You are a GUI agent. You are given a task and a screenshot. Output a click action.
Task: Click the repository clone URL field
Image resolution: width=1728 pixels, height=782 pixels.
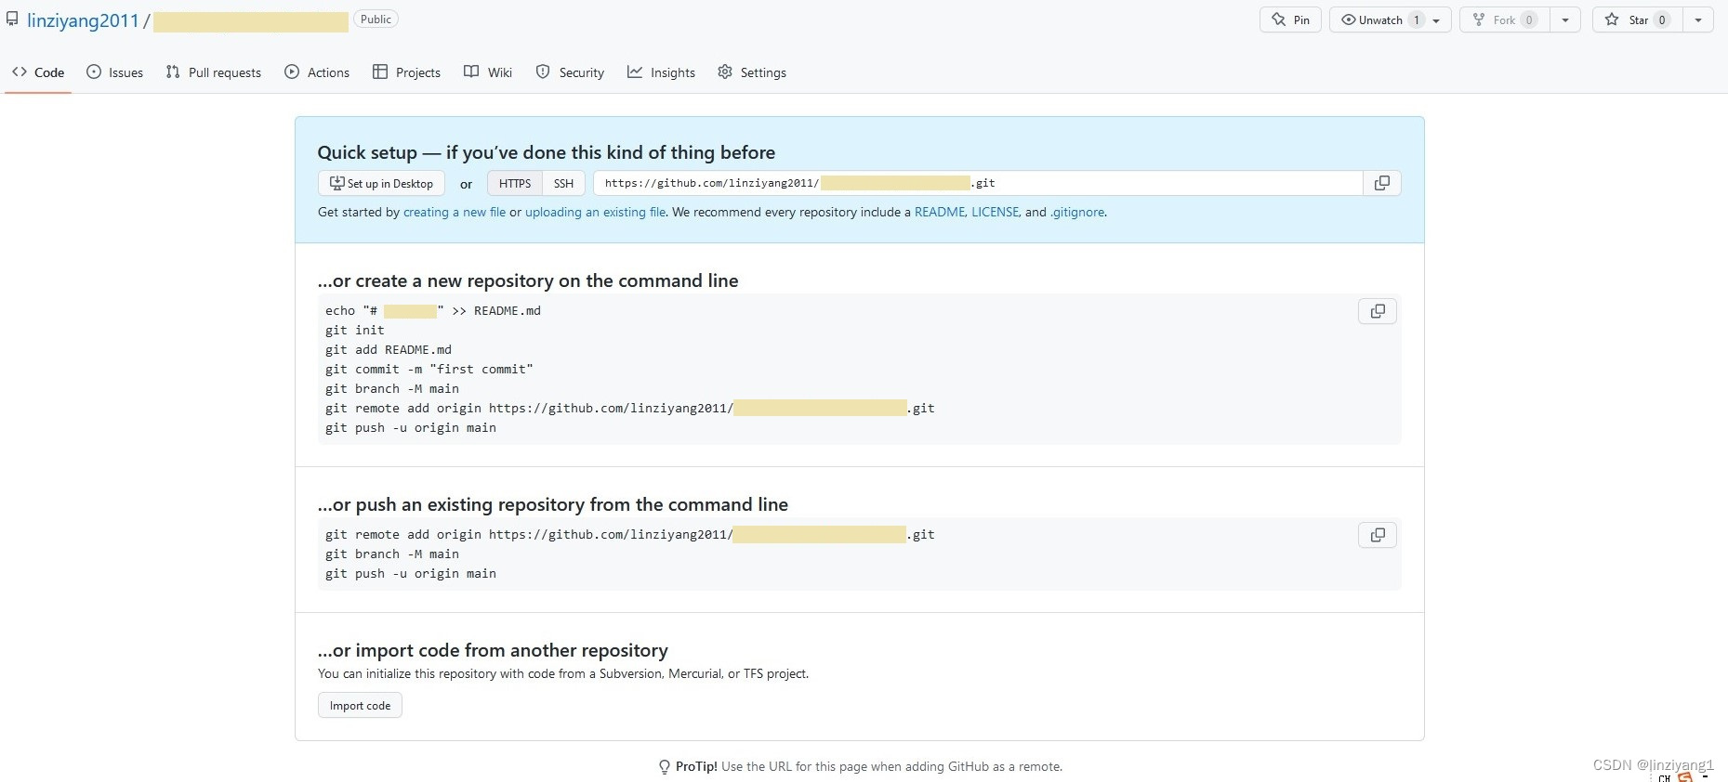(978, 183)
